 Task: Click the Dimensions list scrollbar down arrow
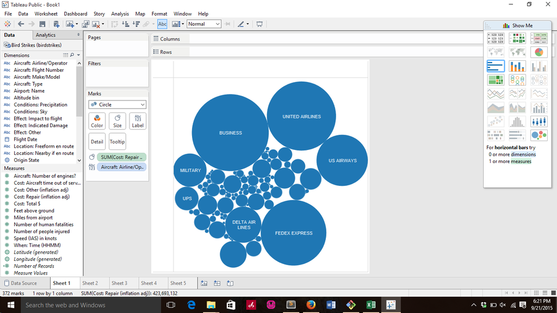[79, 160]
